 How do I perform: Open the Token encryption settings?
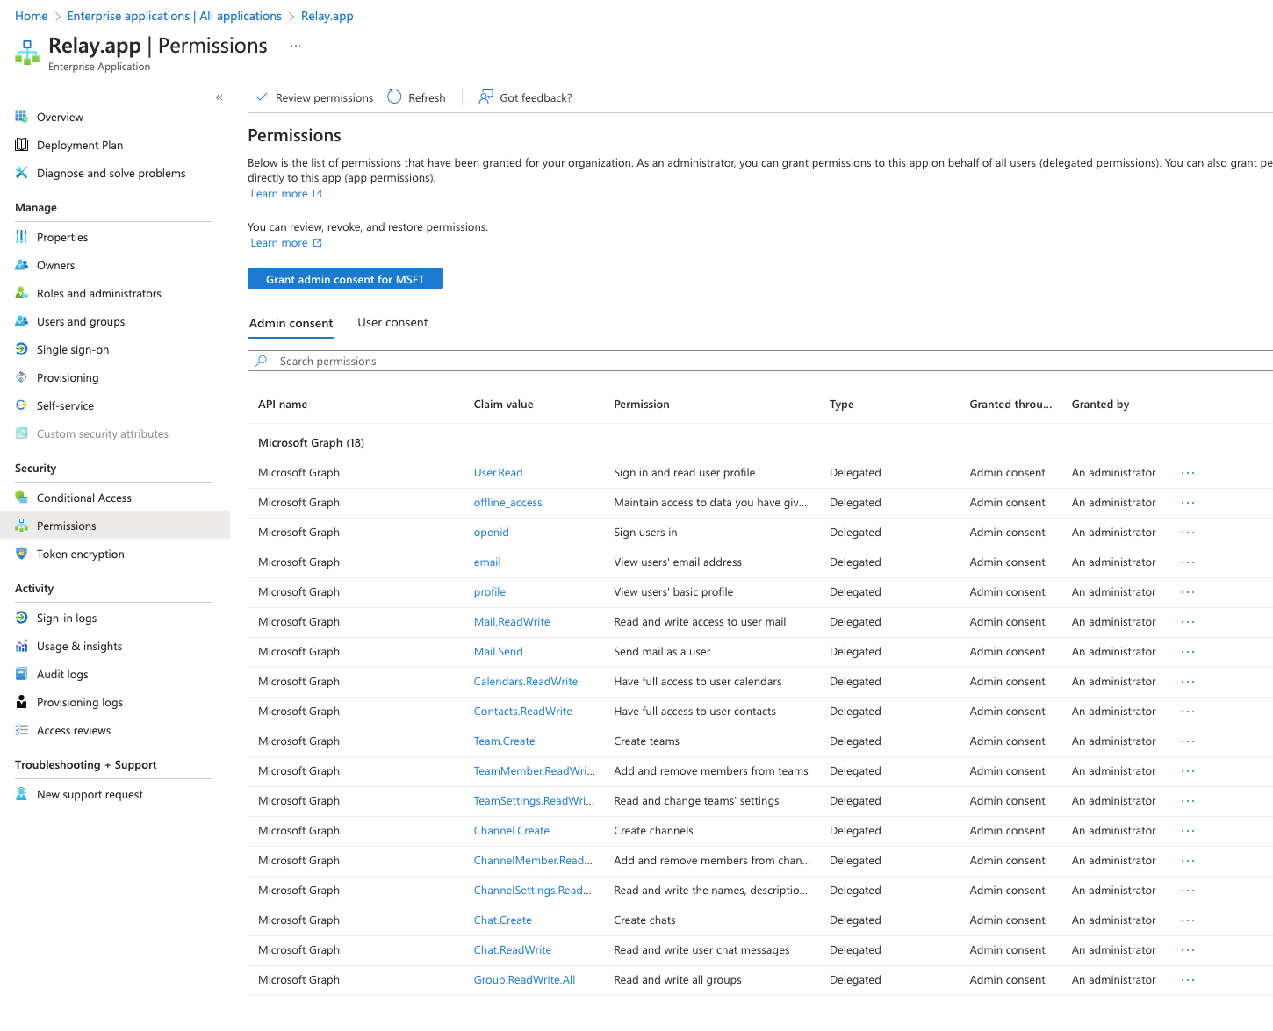coord(80,554)
